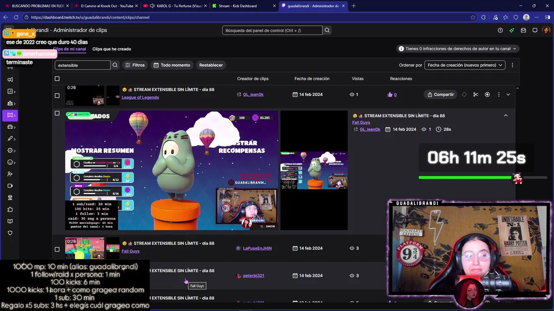Open the League of Legends category link

click(x=140, y=97)
